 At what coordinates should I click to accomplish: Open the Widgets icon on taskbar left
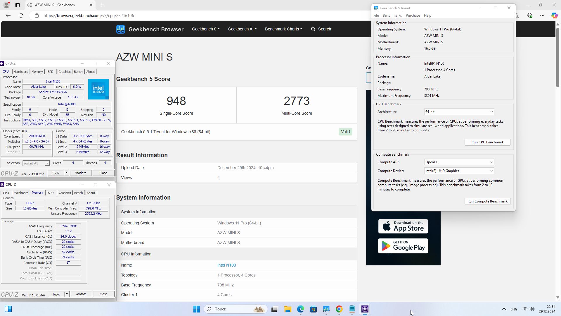point(8,309)
